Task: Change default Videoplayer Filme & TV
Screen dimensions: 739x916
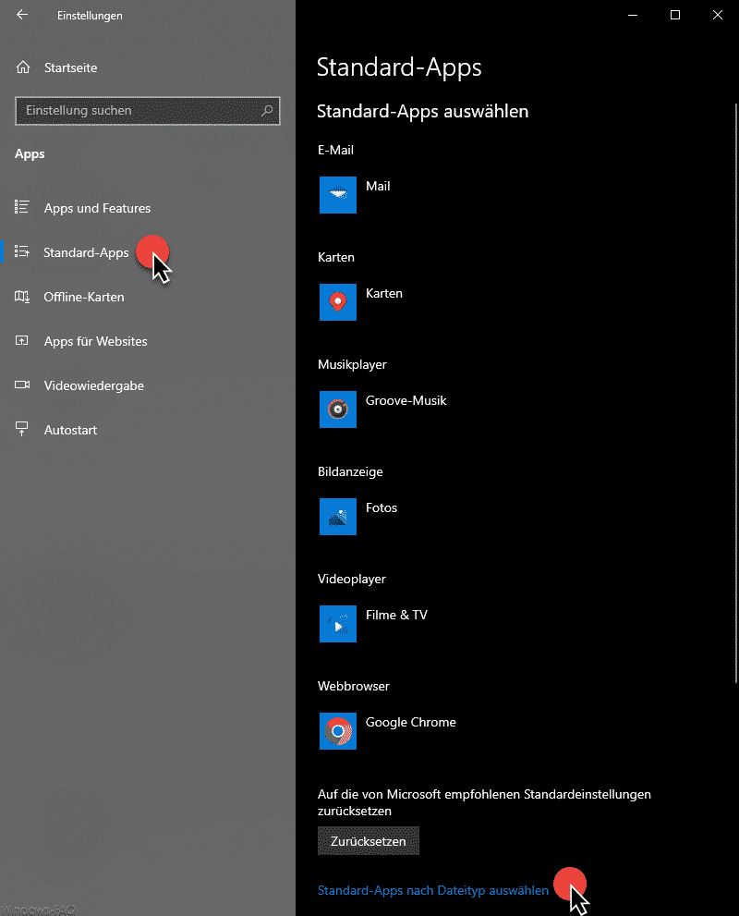Action: click(396, 616)
